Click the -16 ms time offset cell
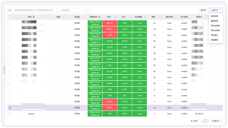 pyautogui.click(x=140, y=108)
